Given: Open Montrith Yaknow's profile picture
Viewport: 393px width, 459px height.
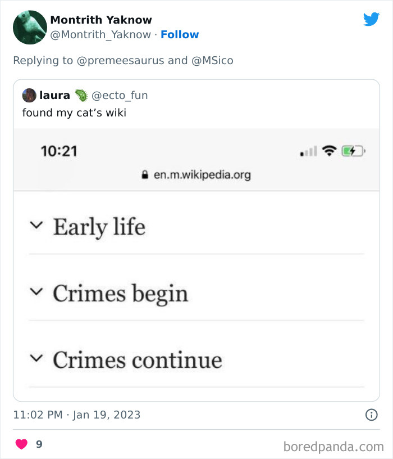Looking at the screenshot, I should click(29, 26).
